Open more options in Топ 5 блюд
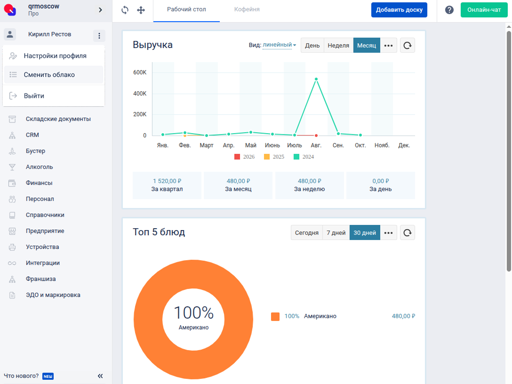 coord(388,233)
